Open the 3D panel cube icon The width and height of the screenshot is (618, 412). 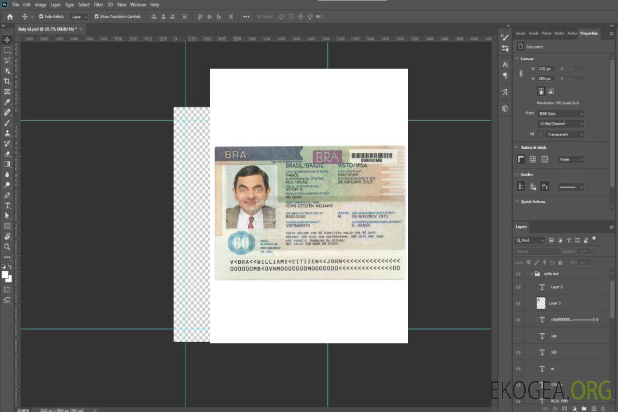pos(505,108)
